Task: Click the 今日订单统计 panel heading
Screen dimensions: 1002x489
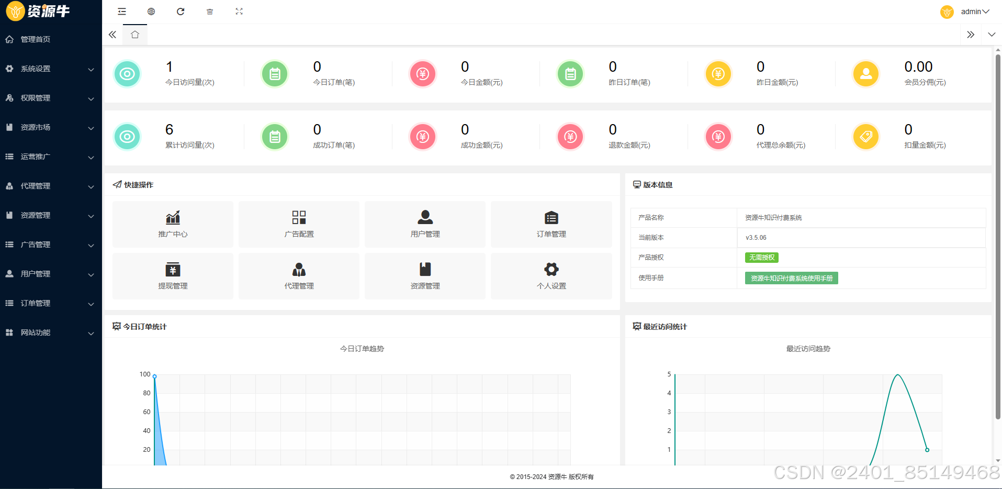Action: pyautogui.click(x=140, y=327)
